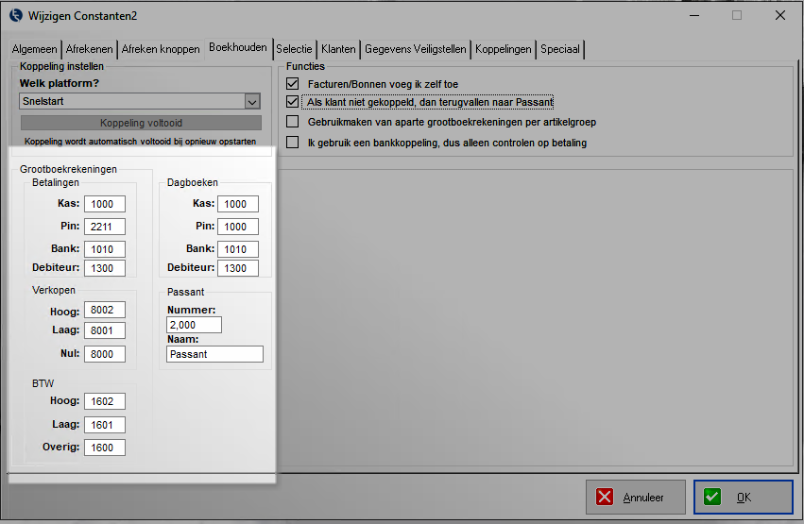Enable the bankkoppeling checkbox
804x524 pixels.
pos(293,143)
